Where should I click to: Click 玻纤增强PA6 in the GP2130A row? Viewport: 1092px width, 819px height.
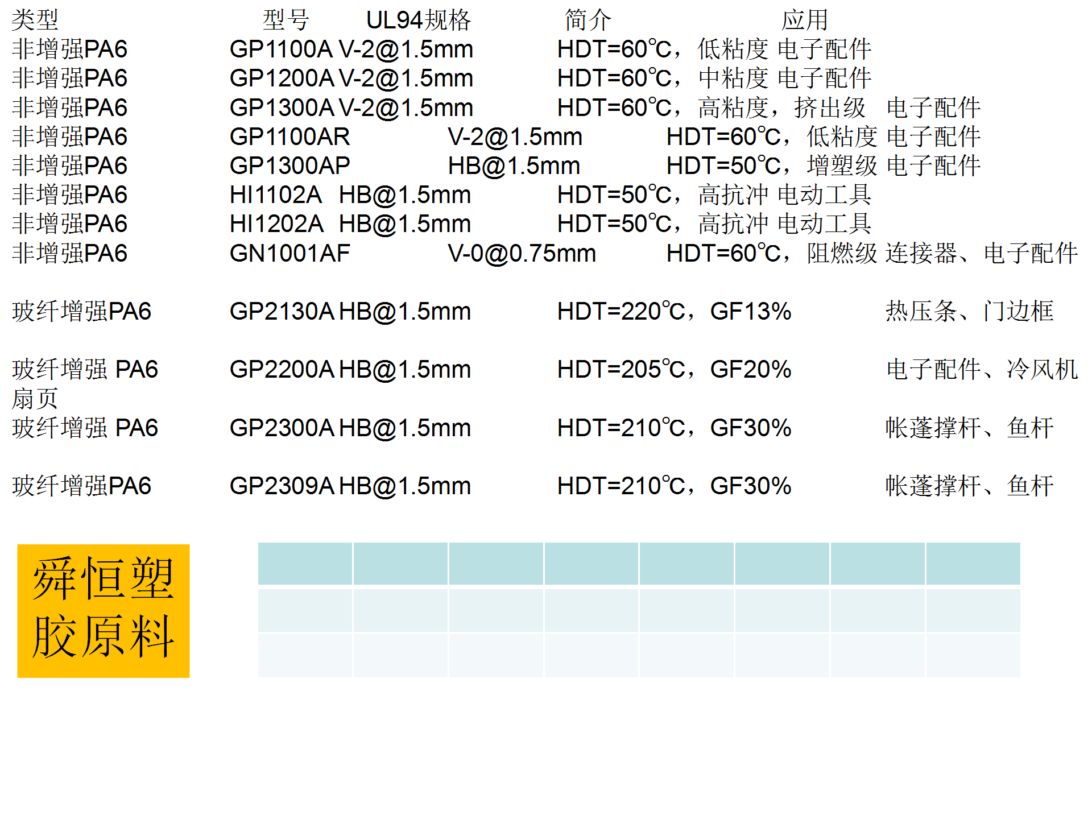(81, 312)
